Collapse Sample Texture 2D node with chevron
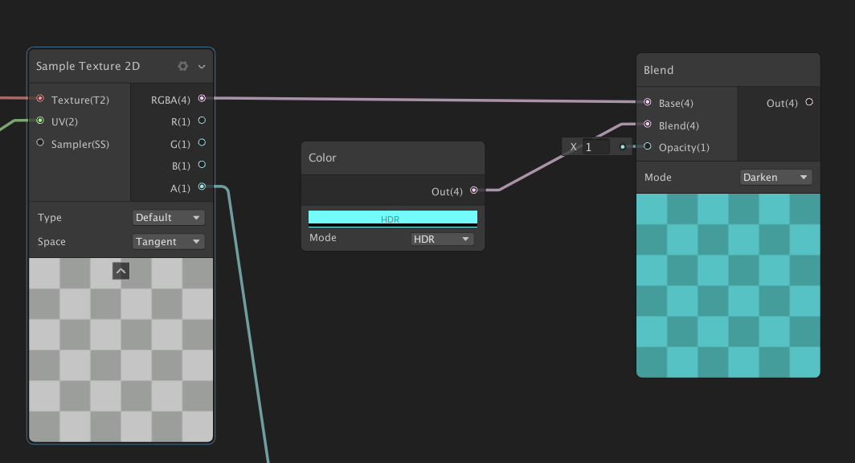 (x=202, y=67)
